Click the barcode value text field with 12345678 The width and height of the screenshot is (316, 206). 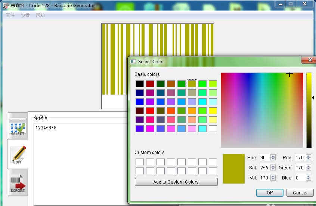tap(81, 164)
